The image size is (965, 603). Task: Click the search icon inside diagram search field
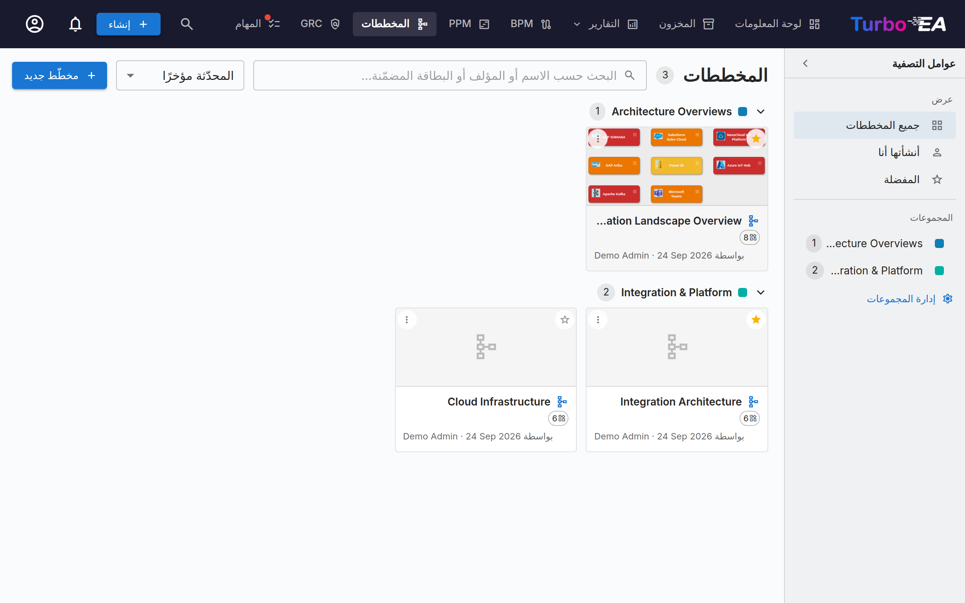coord(630,75)
